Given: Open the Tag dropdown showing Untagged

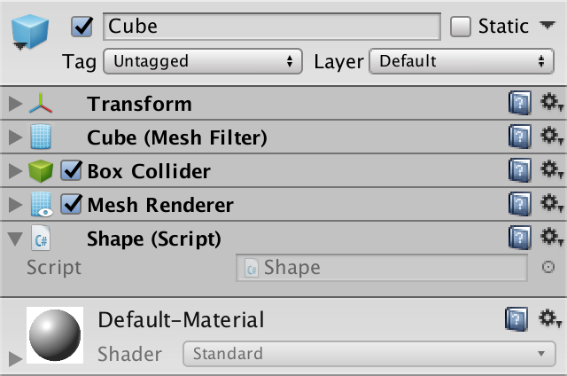Looking at the screenshot, I should (203, 61).
